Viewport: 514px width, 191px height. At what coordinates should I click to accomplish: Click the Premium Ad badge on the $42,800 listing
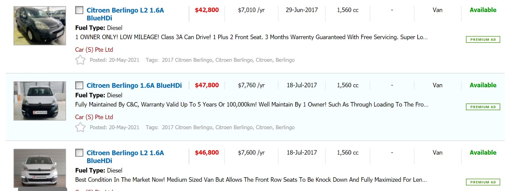coord(483,40)
